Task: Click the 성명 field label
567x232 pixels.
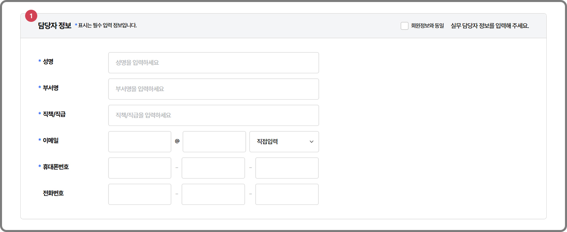Action: (x=48, y=62)
